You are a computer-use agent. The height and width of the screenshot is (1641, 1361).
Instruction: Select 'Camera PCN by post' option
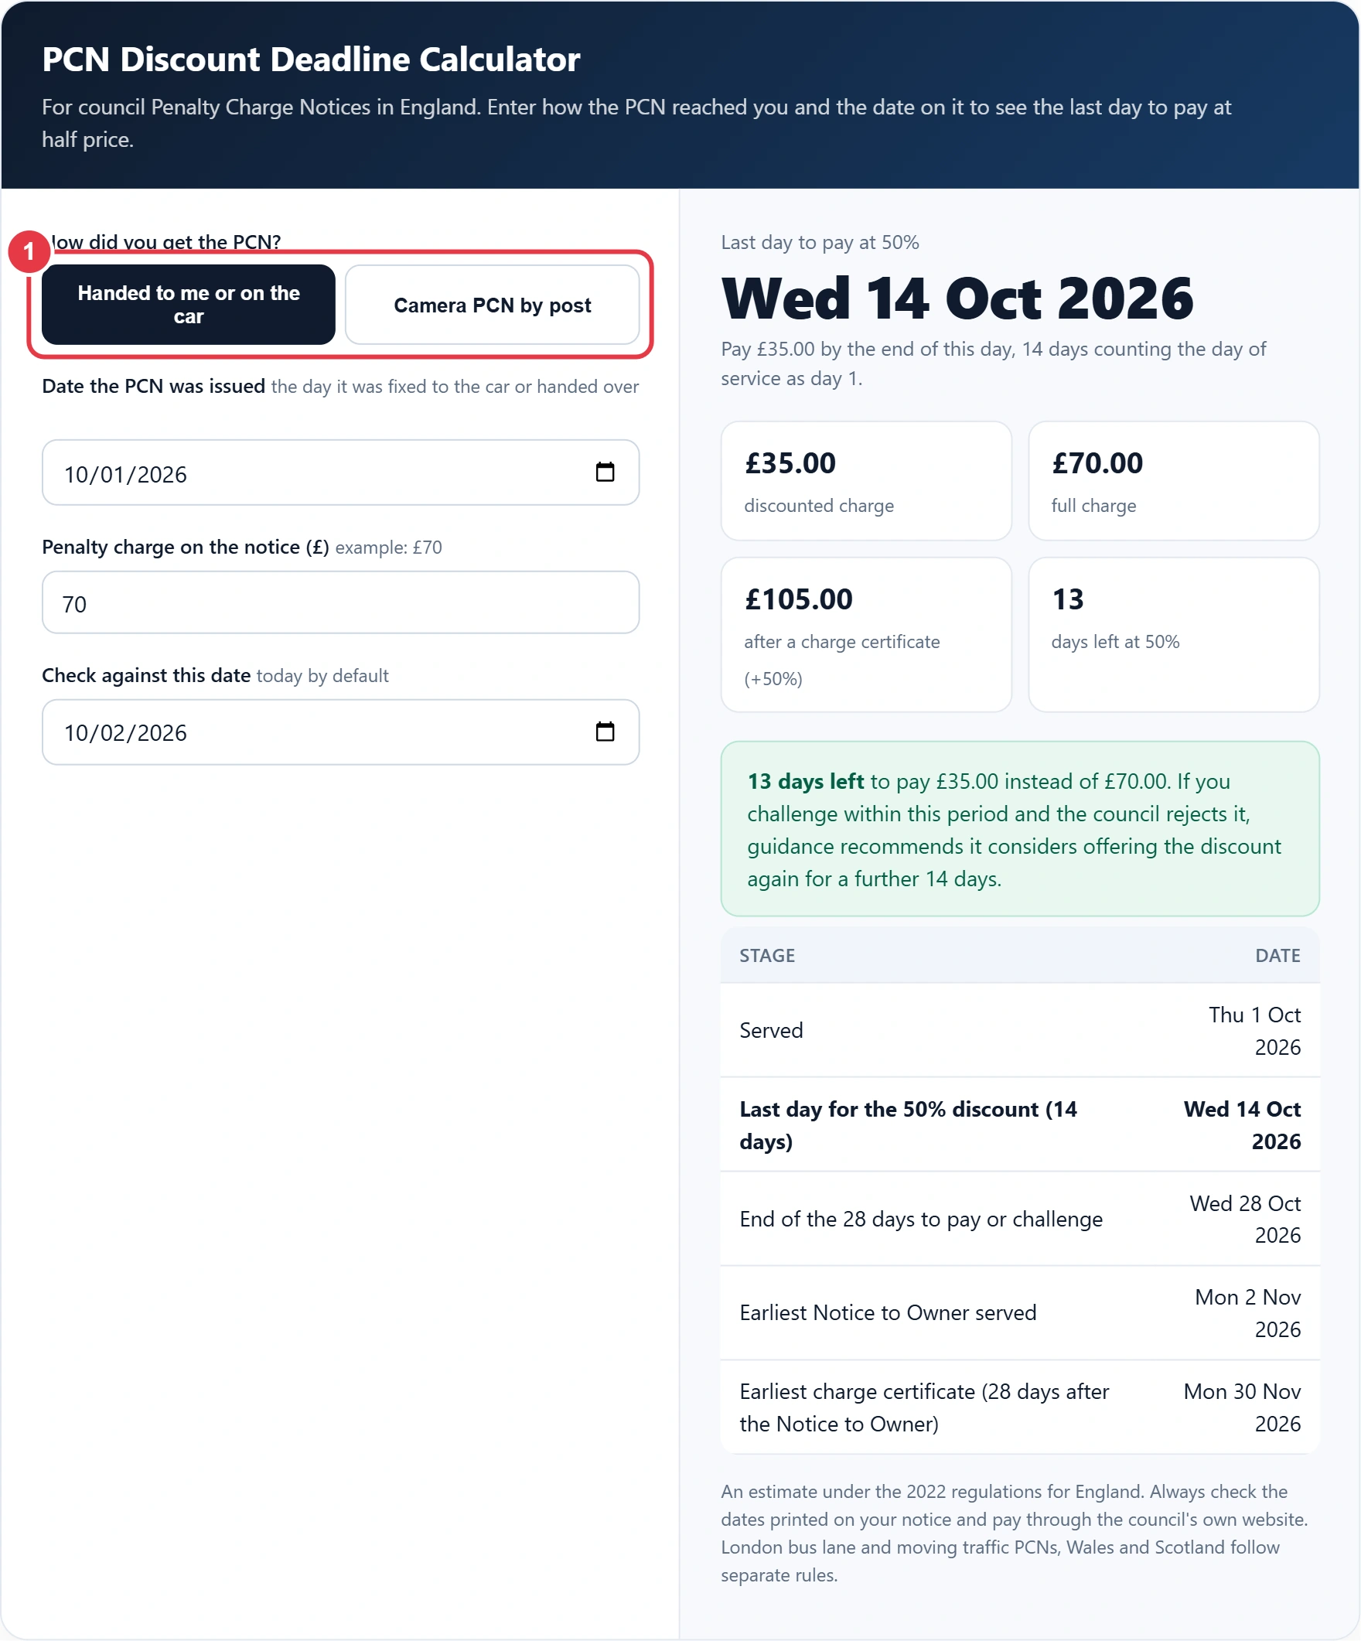(493, 305)
